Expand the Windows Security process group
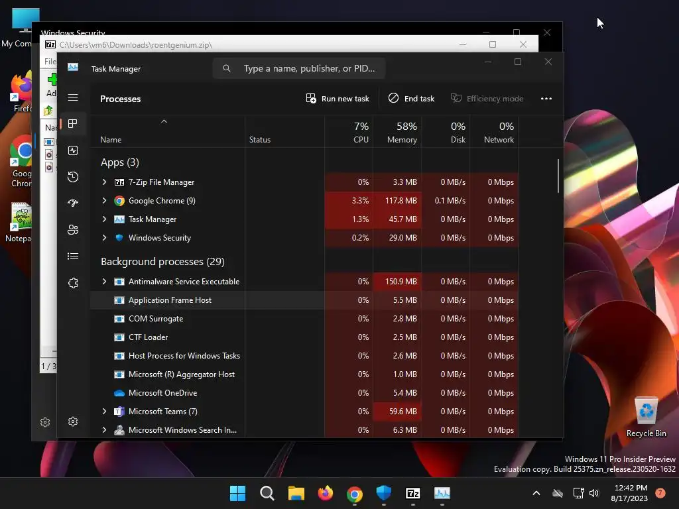 104,238
